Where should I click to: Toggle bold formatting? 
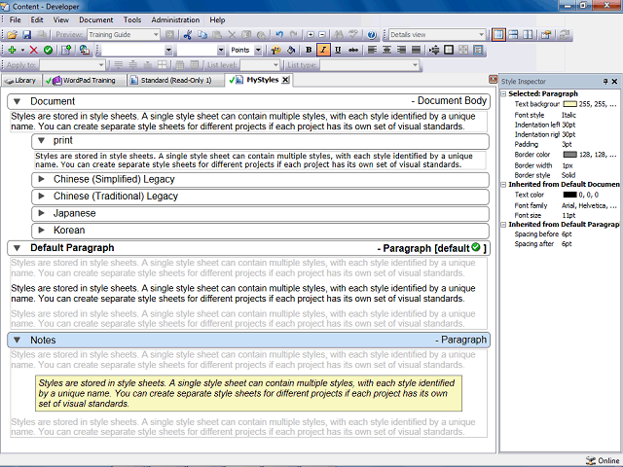coord(309,50)
